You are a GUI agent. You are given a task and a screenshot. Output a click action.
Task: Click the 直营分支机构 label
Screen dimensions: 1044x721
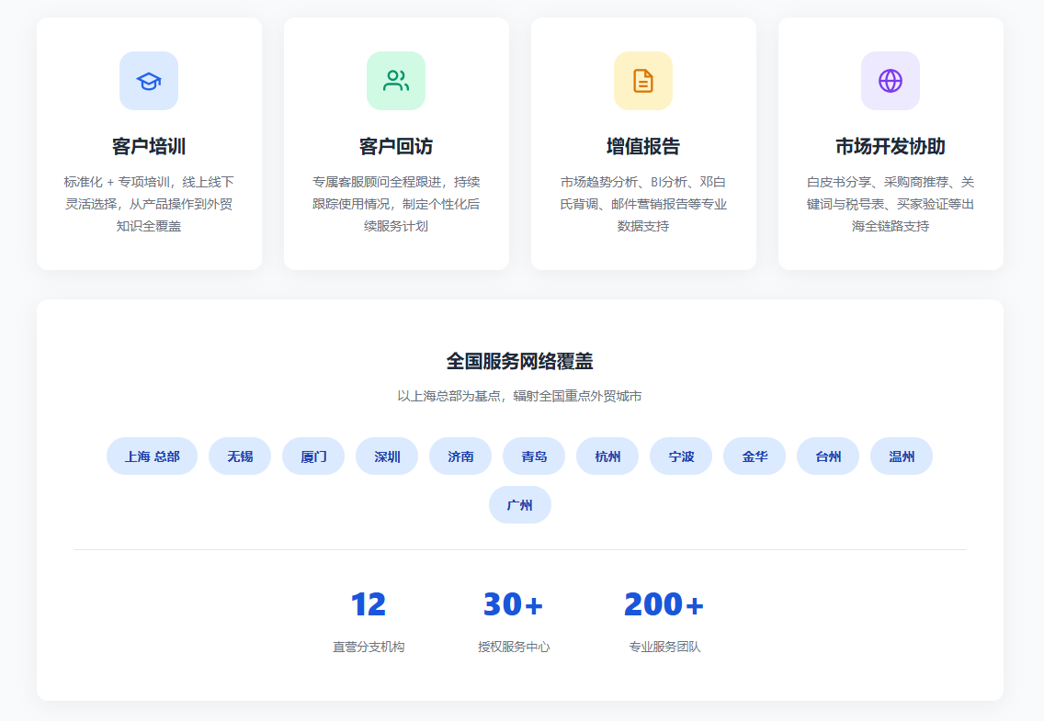[369, 647]
